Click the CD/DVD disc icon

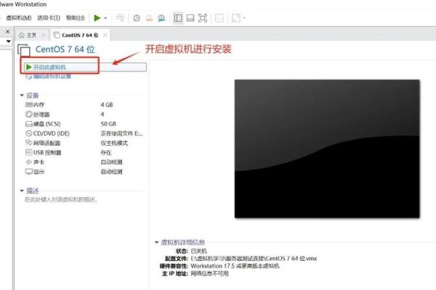point(29,133)
